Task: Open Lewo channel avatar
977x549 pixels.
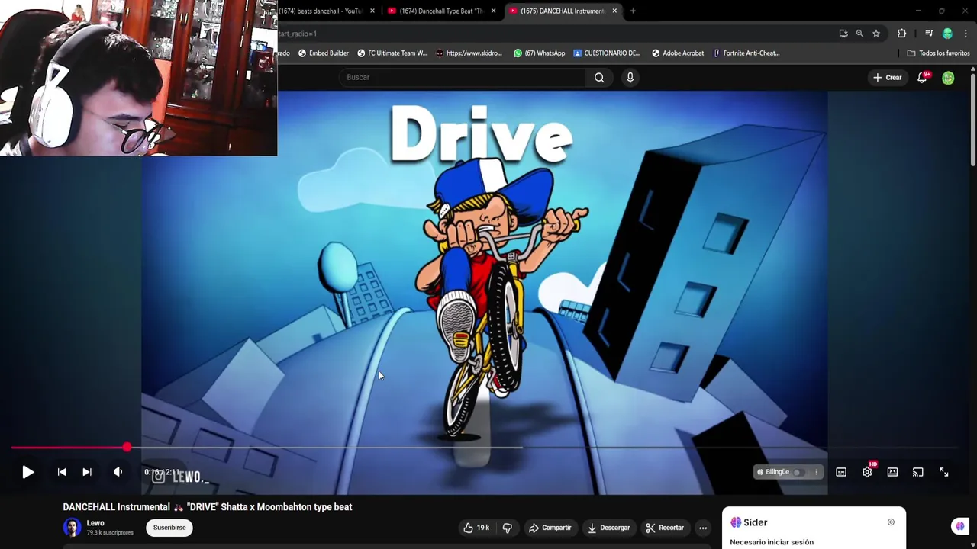Action: (72, 528)
